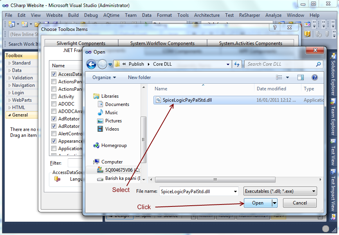
Task: Click the Change your view icon
Action: point(279,77)
